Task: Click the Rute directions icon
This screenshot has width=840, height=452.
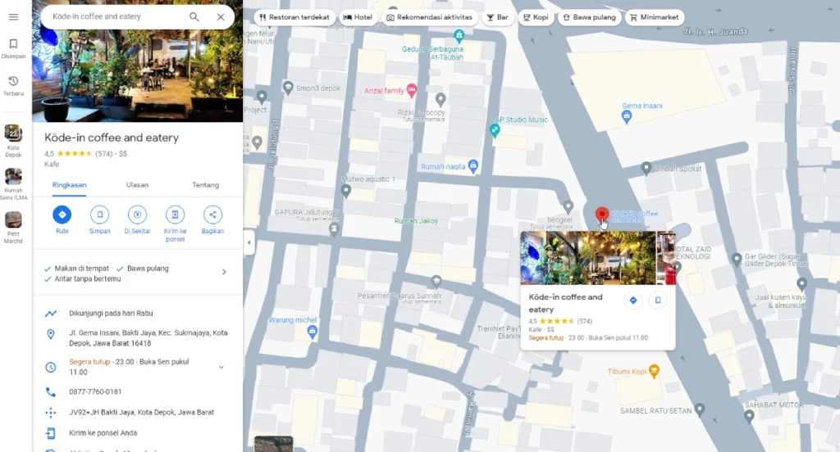Action: pos(62,215)
